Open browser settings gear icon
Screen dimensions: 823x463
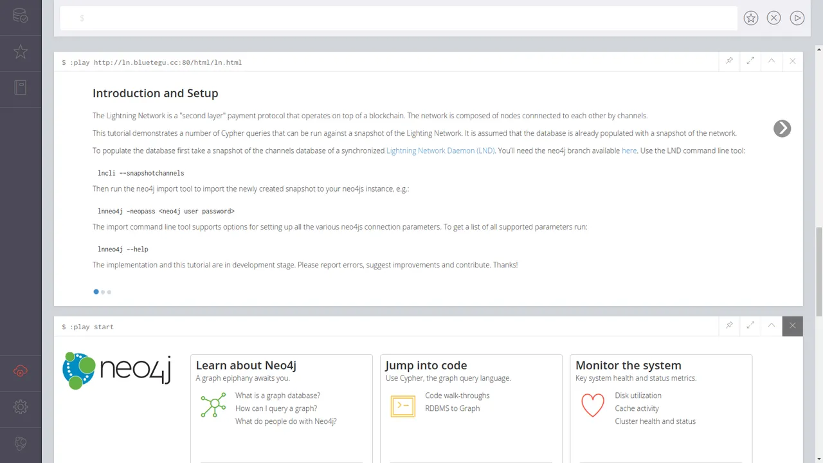[21, 407]
